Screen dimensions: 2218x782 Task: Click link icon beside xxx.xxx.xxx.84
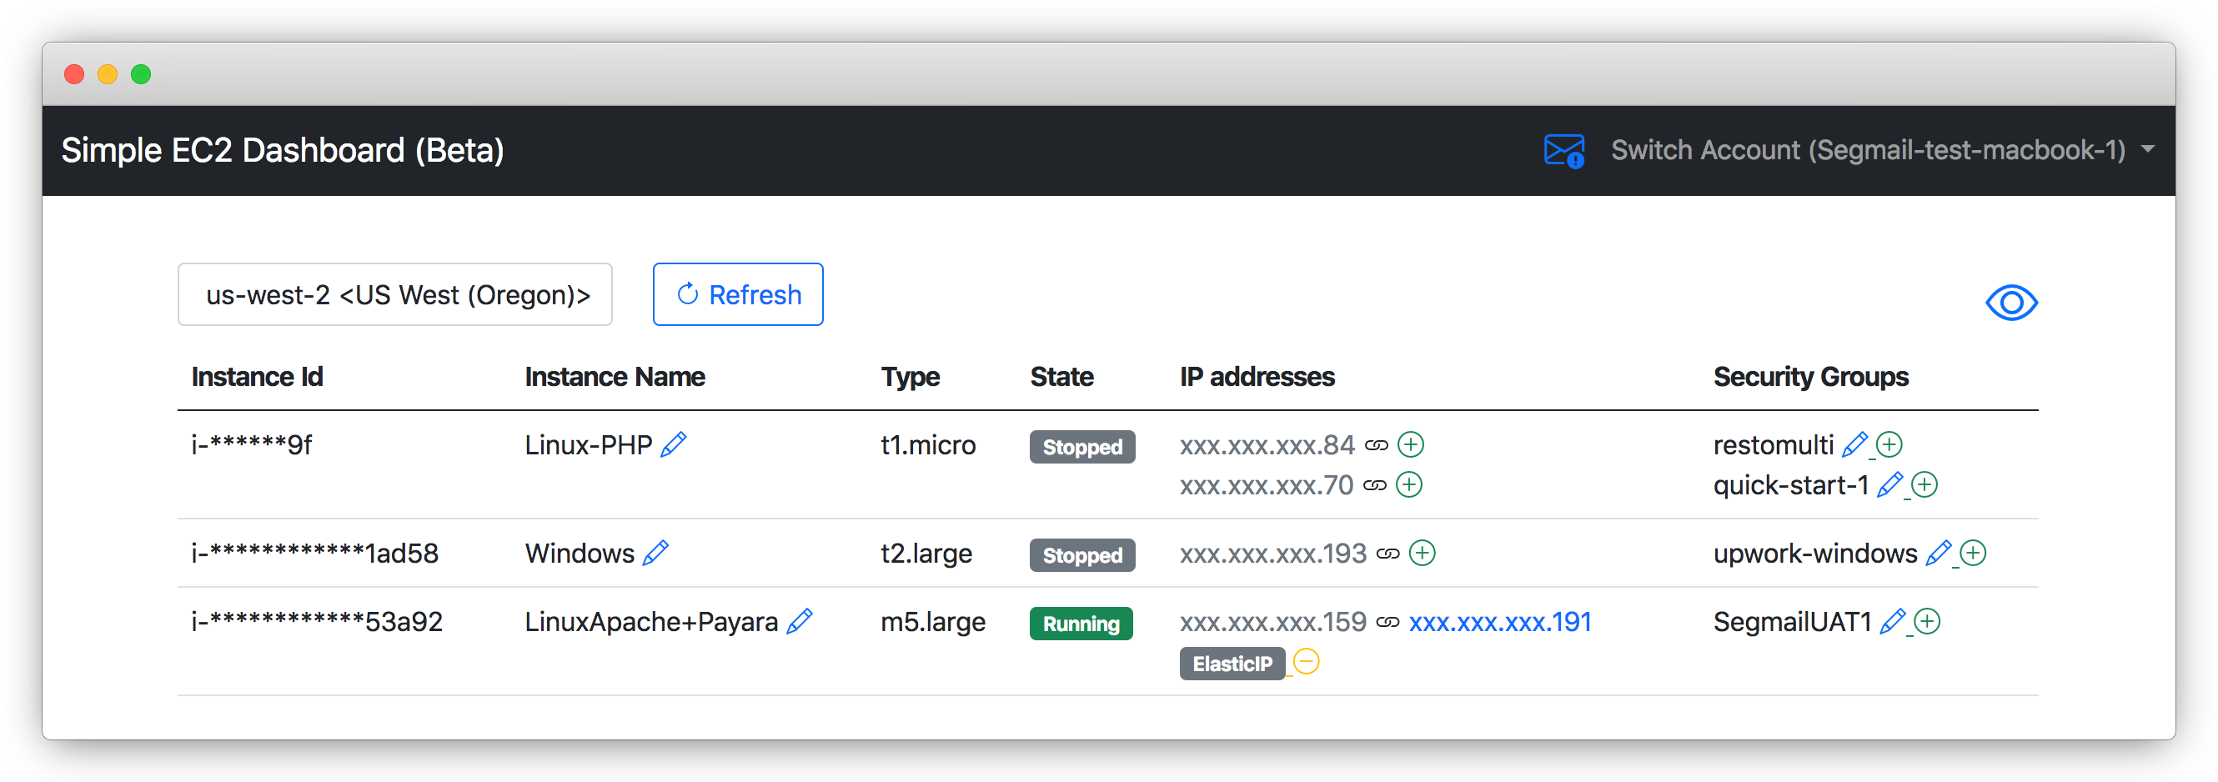(1376, 445)
